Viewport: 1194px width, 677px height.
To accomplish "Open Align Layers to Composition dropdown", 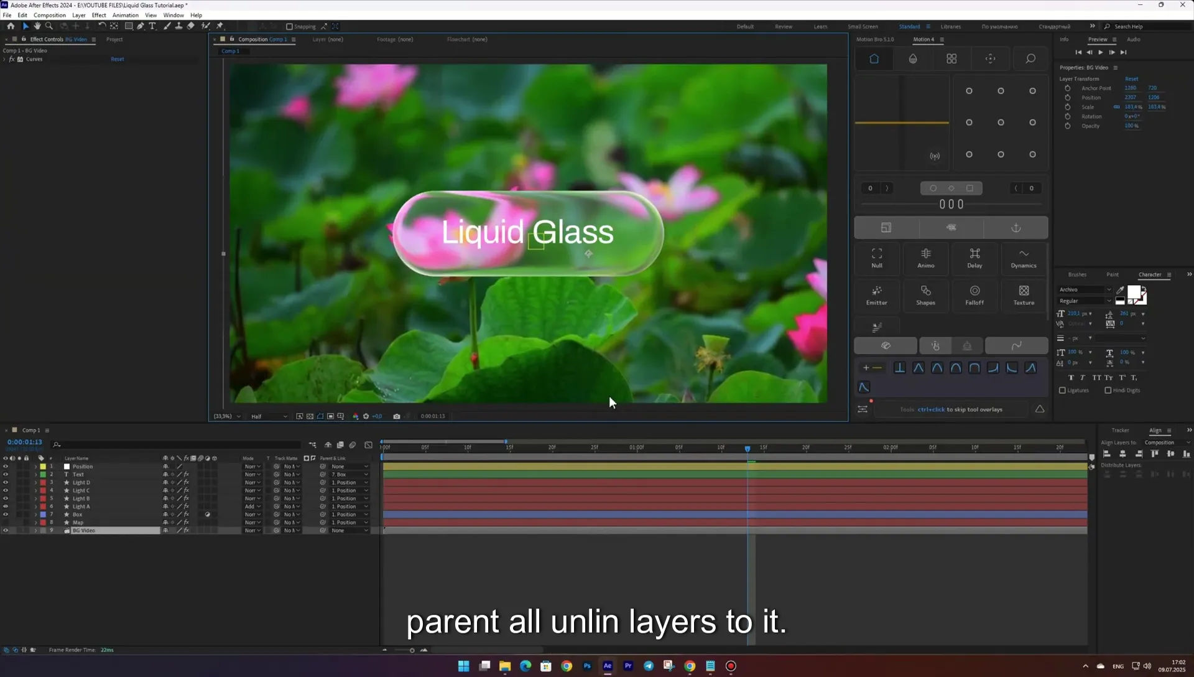I will click(x=1168, y=442).
